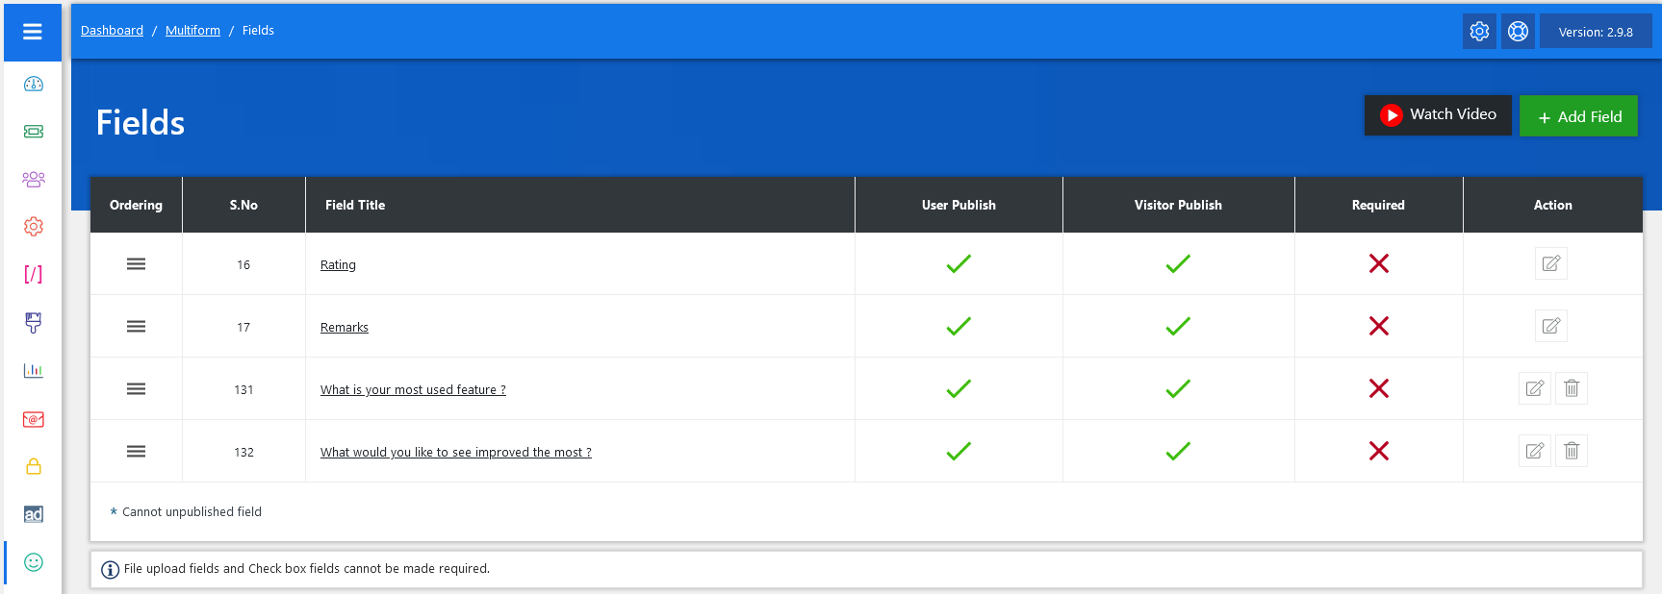Toggle Required status for field 132
Viewport: 1662px width, 594px height.
(x=1378, y=451)
